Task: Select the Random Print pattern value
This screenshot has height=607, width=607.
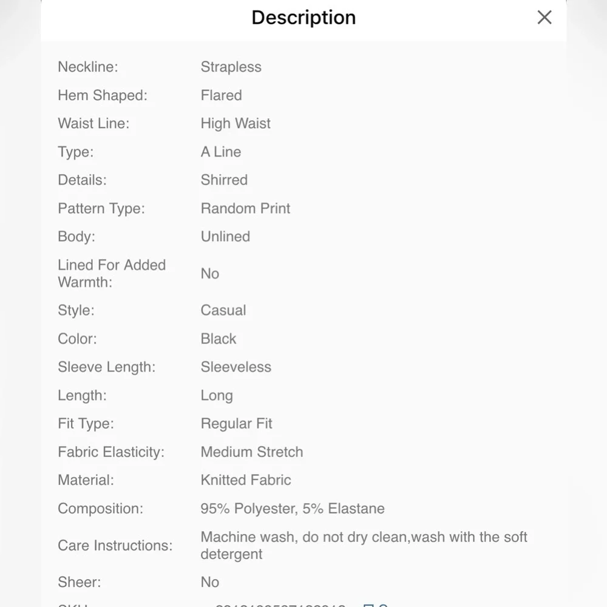Action: click(245, 208)
